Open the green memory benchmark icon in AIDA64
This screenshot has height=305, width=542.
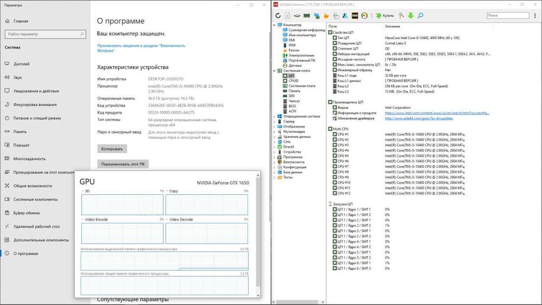307,16
